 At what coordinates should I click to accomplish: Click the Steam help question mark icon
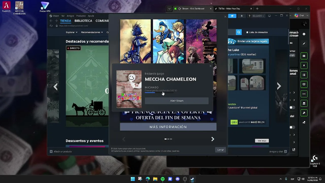point(250,16)
